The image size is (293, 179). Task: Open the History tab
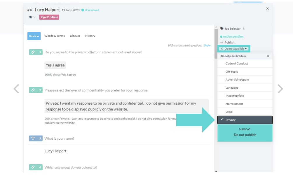[x=90, y=36]
